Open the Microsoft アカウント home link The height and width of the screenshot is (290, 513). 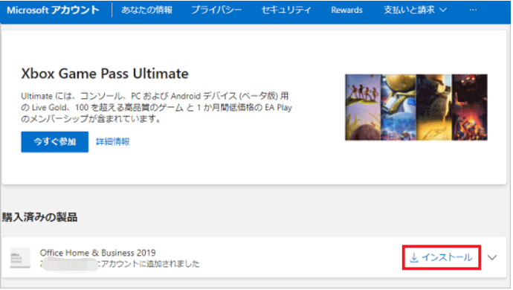click(53, 10)
